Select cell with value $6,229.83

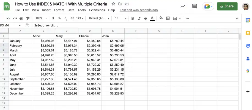(x=113, y=94)
